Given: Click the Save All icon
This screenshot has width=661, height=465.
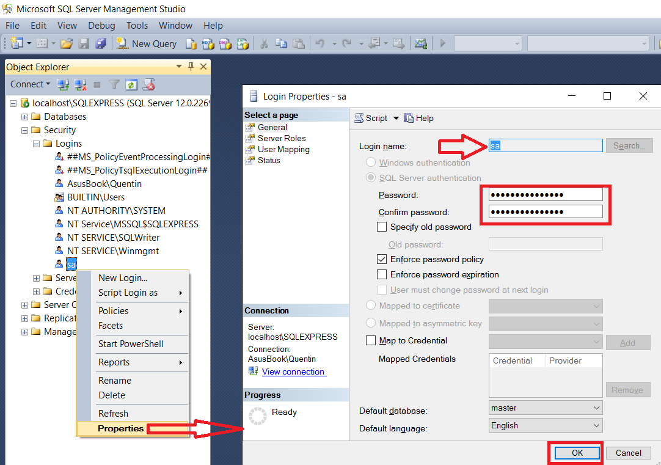Looking at the screenshot, I should pyautogui.click(x=101, y=43).
